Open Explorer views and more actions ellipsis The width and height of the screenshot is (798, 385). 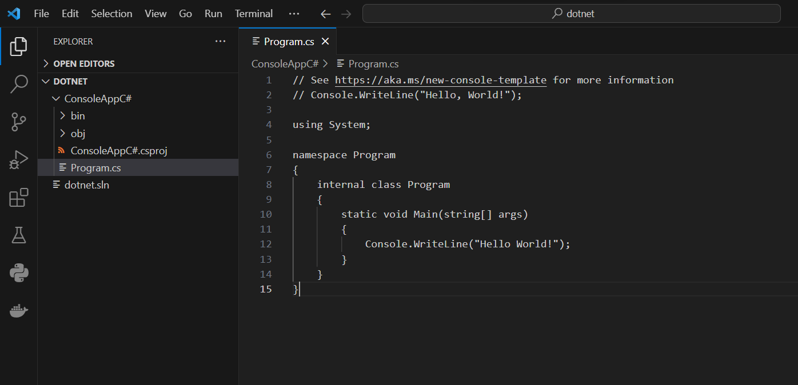point(220,41)
